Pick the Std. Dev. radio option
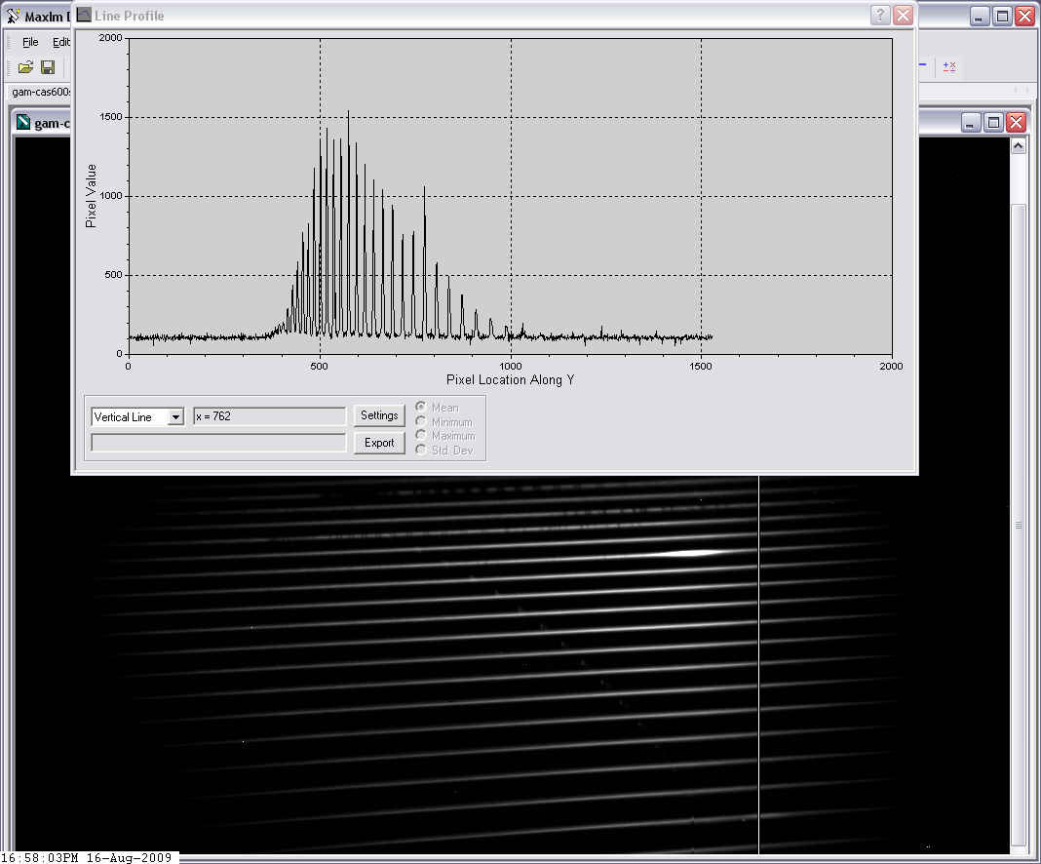Screen dimensions: 1041x864 point(421,450)
